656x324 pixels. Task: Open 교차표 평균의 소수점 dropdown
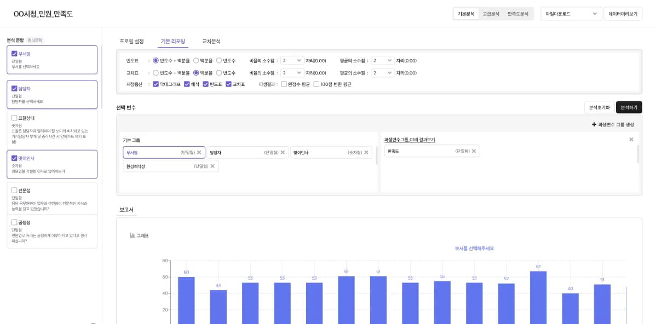pos(382,73)
